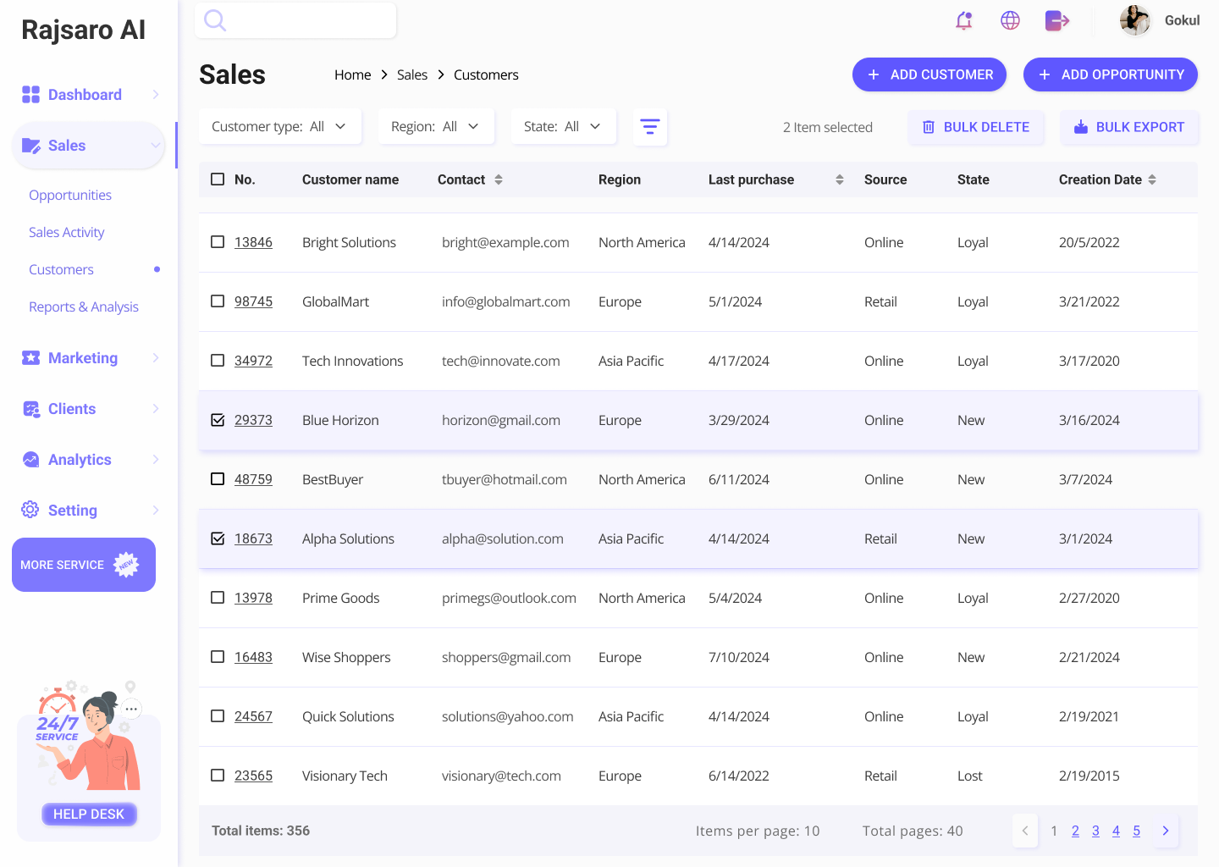Open the Customer type dropdown
The height and width of the screenshot is (867, 1219).
[279, 127]
